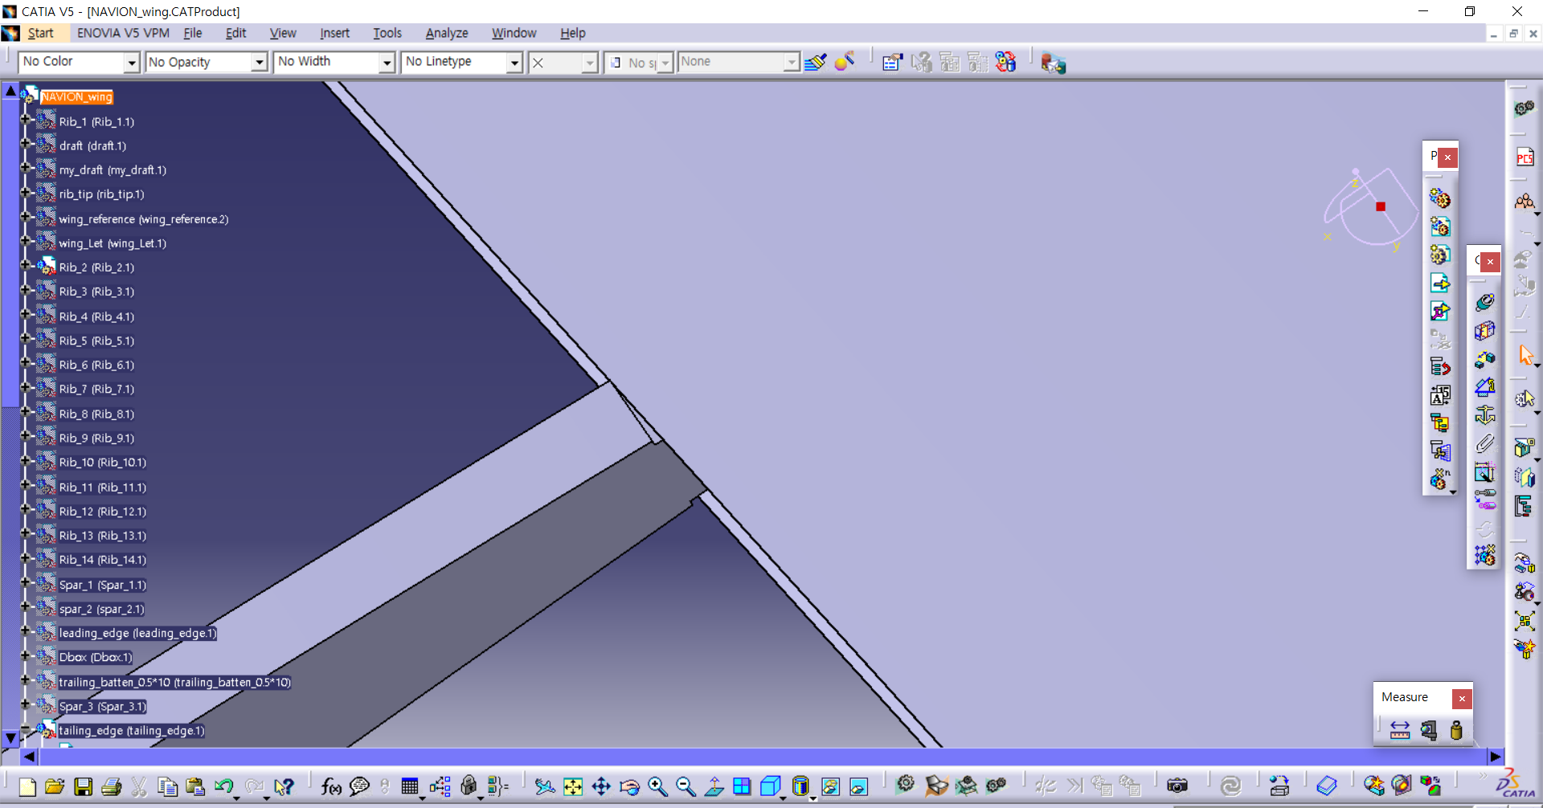Click the New document icon

point(27,786)
